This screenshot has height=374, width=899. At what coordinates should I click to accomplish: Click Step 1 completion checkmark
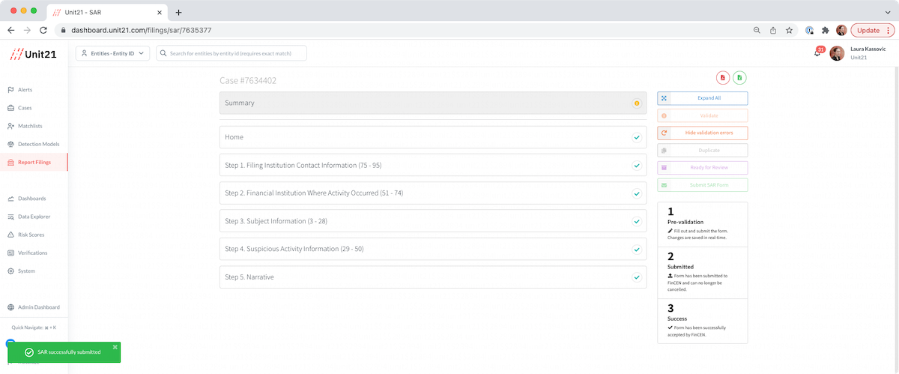coord(637,166)
